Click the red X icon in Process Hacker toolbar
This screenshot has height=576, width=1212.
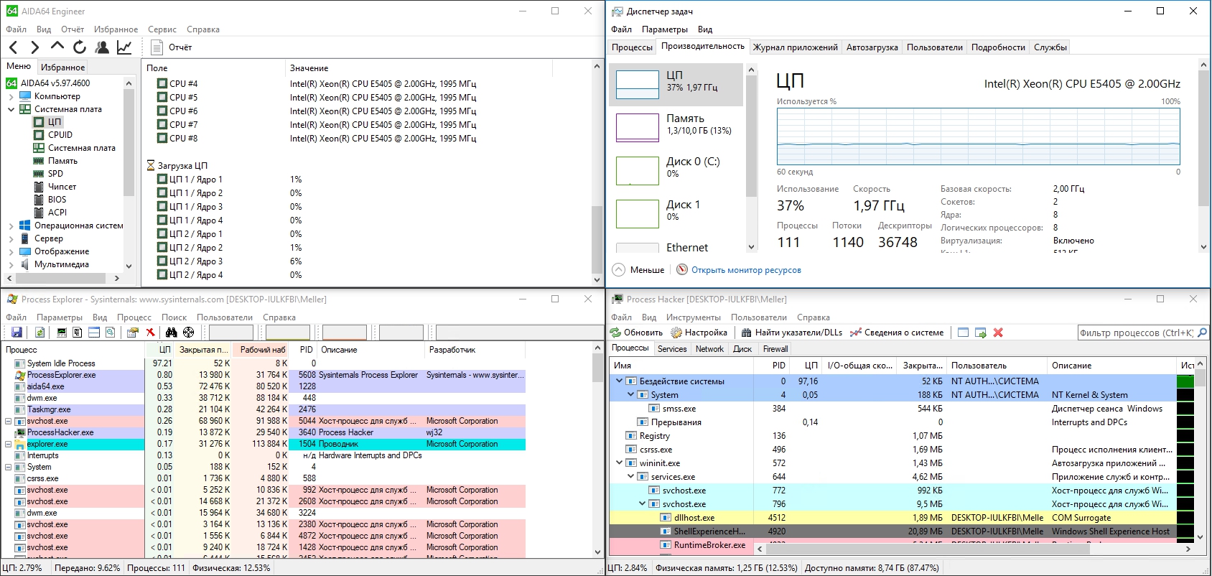coord(998,333)
